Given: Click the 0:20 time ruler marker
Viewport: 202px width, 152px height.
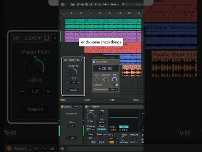Looking at the screenshot, I should pyautogui.click(x=112, y=100).
